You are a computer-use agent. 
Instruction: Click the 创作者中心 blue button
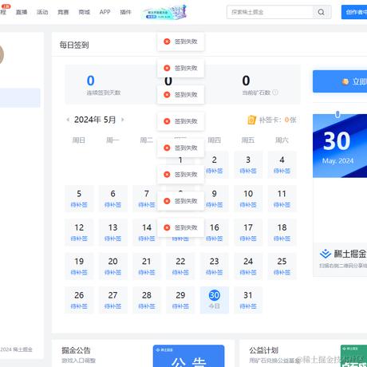354,12
